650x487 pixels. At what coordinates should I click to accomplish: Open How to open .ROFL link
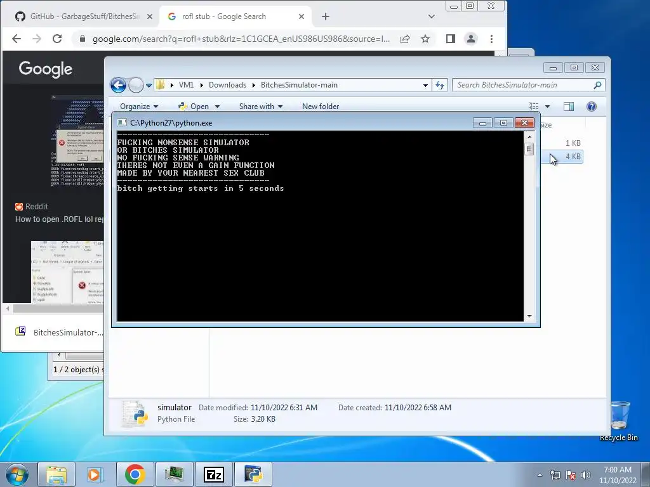point(59,219)
